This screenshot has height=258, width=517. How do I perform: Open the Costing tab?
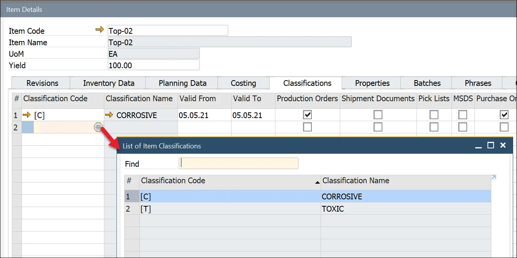pyautogui.click(x=243, y=83)
